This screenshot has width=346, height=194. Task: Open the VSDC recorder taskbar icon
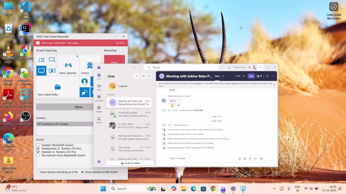pyautogui.click(x=243, y=189)
